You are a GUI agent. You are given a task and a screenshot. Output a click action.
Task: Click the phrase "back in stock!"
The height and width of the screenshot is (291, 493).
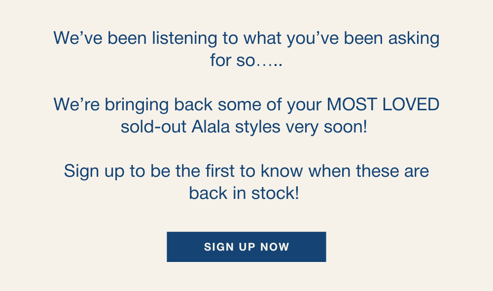point(244,193)
